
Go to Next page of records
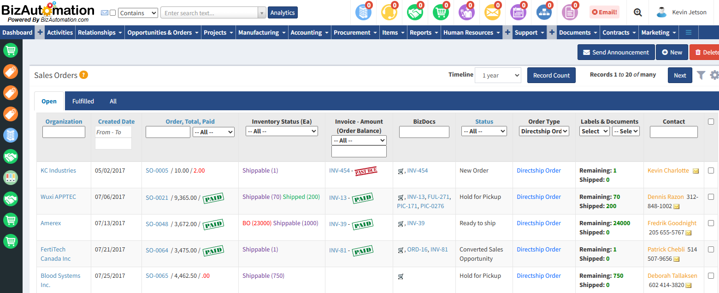pos(680,75)
